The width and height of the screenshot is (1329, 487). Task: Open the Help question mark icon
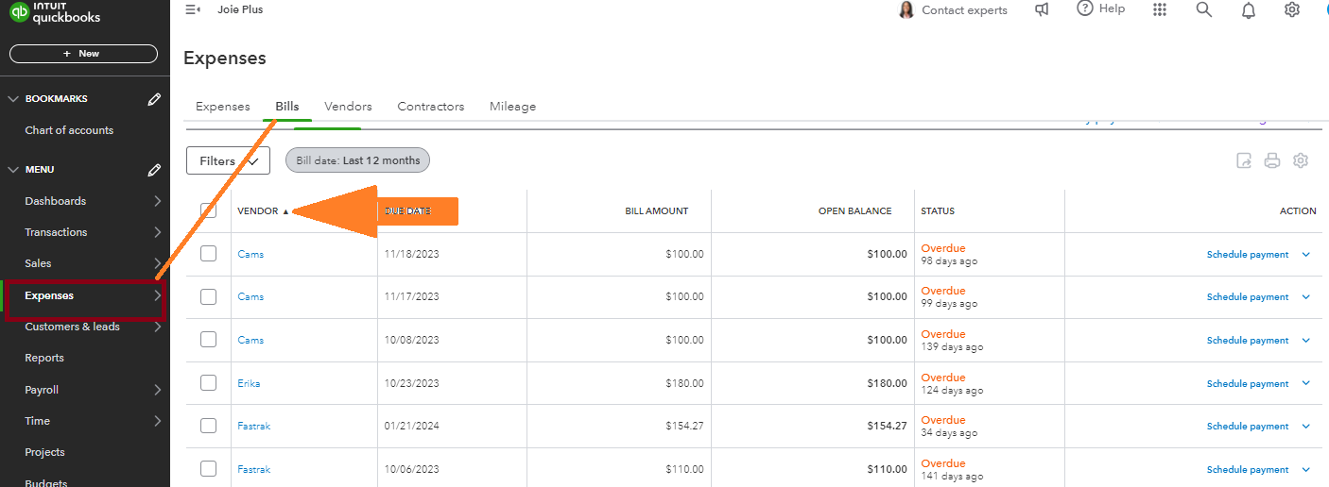1085,8
